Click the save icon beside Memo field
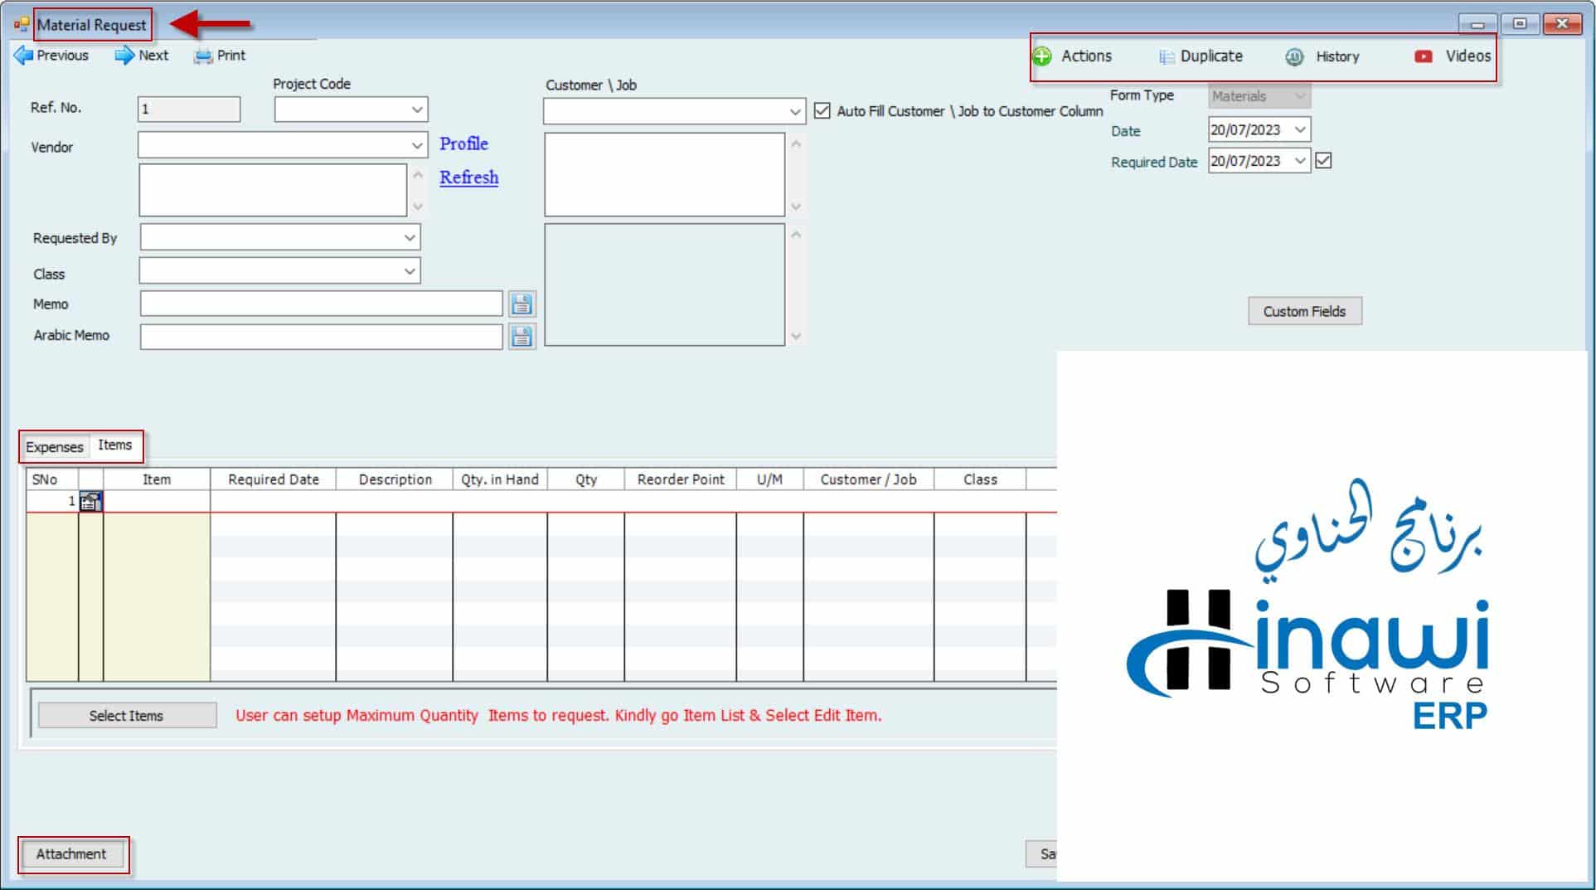 click(521, 304)
